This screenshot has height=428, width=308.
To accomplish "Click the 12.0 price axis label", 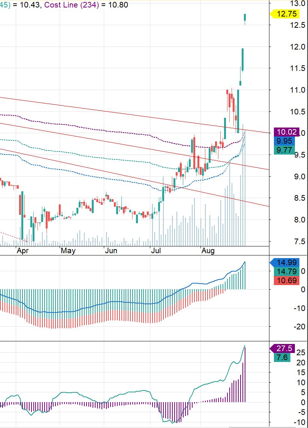I will coord(298,47).
